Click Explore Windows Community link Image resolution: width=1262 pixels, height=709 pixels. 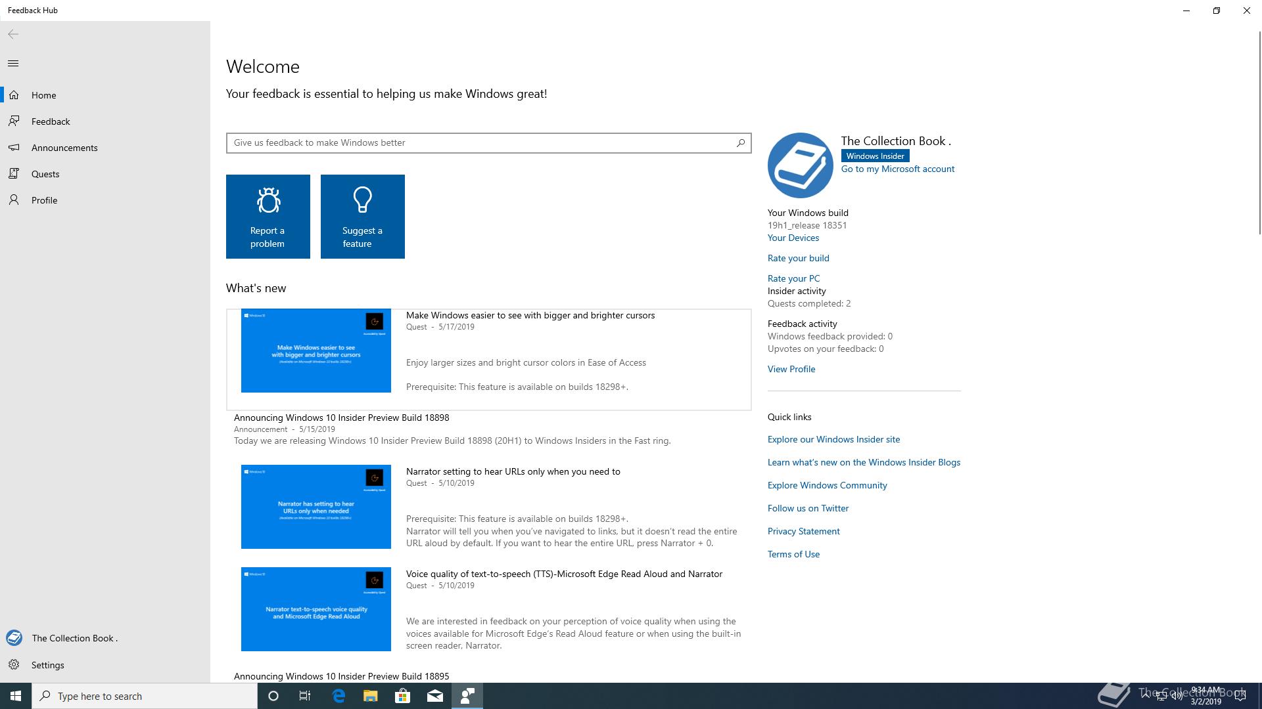coord(828,485)
